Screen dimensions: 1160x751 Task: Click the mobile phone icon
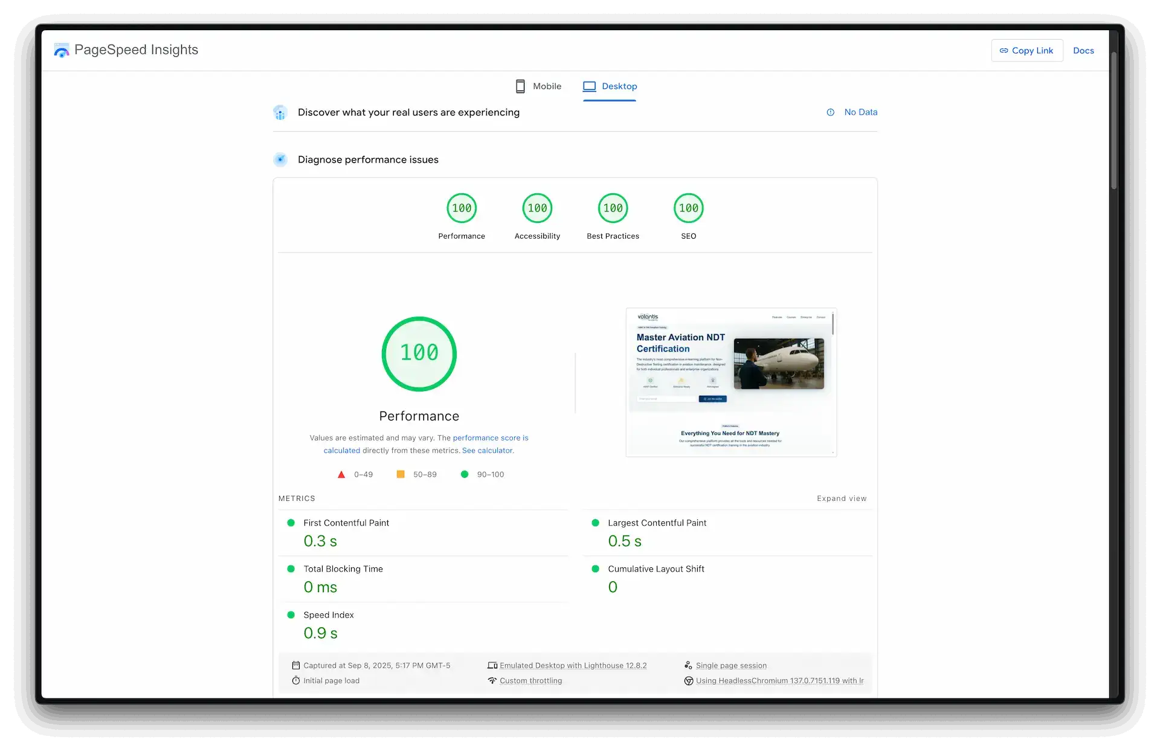(x=520, y=86)
